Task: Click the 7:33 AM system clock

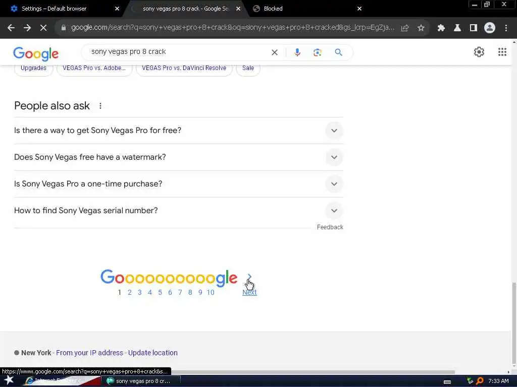Action: tap(498, 381)
